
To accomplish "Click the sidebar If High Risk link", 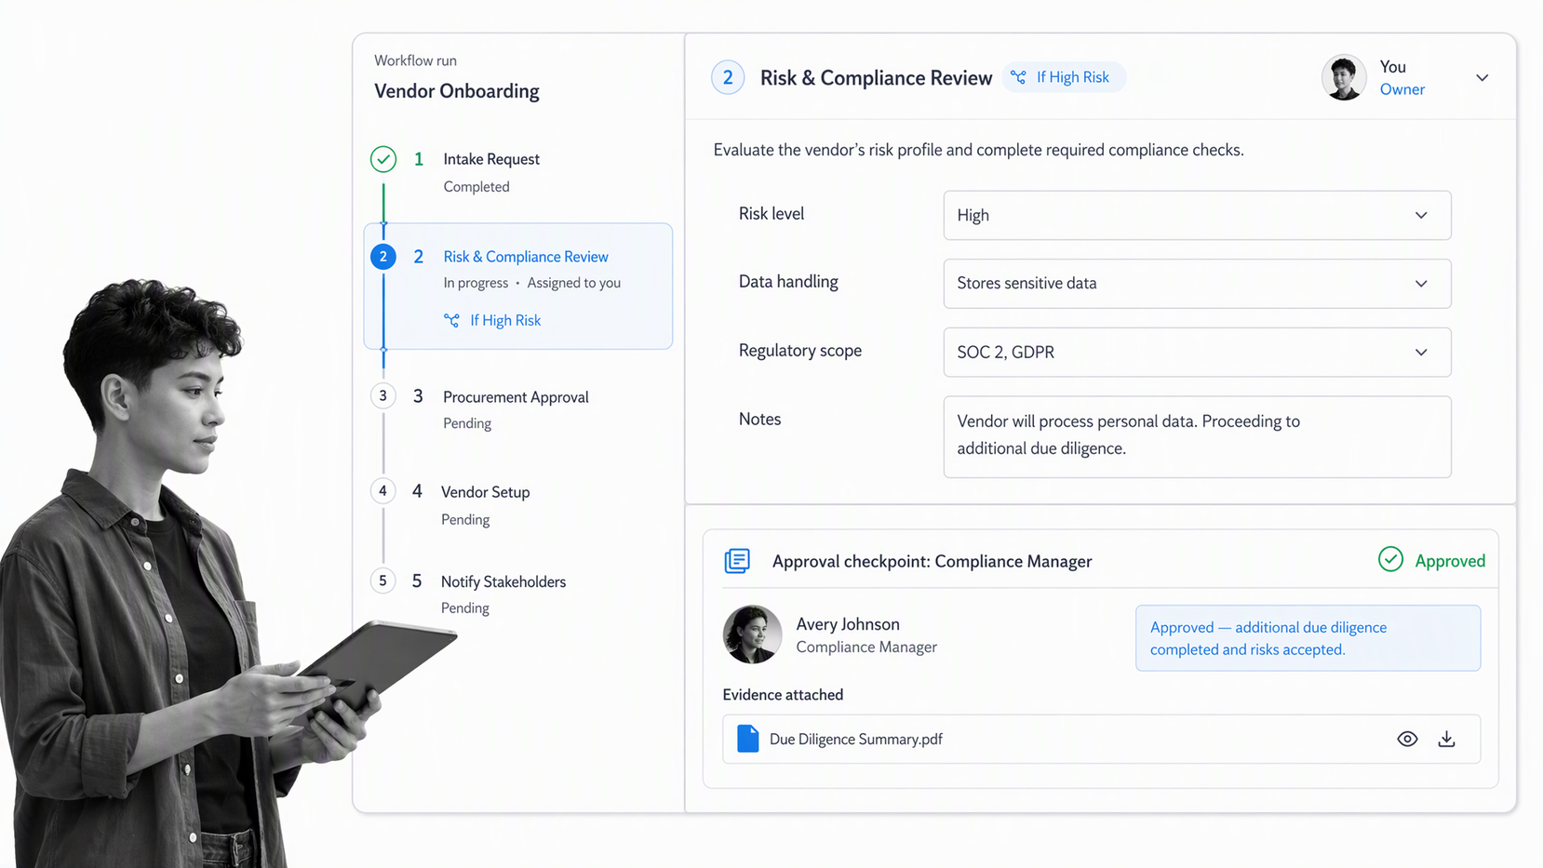I will point(505,320).
